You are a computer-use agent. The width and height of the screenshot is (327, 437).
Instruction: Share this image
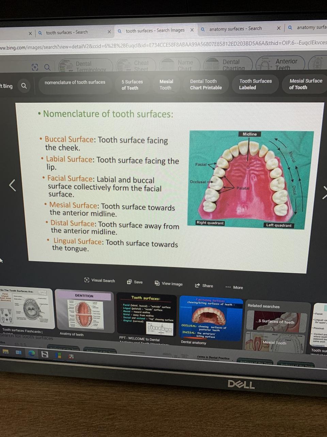coord(204,285)
